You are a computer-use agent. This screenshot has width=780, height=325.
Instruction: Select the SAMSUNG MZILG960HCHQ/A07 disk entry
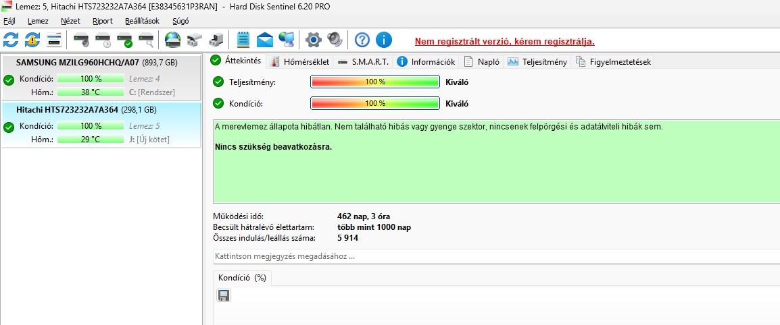(101, 77)
